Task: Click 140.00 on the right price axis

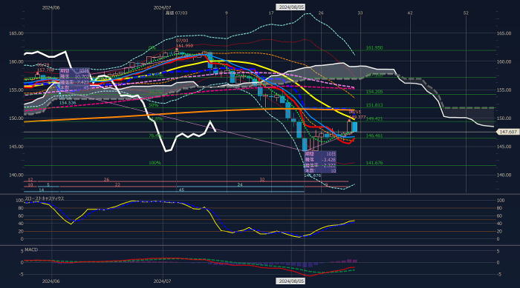Action: pos(504,175)
